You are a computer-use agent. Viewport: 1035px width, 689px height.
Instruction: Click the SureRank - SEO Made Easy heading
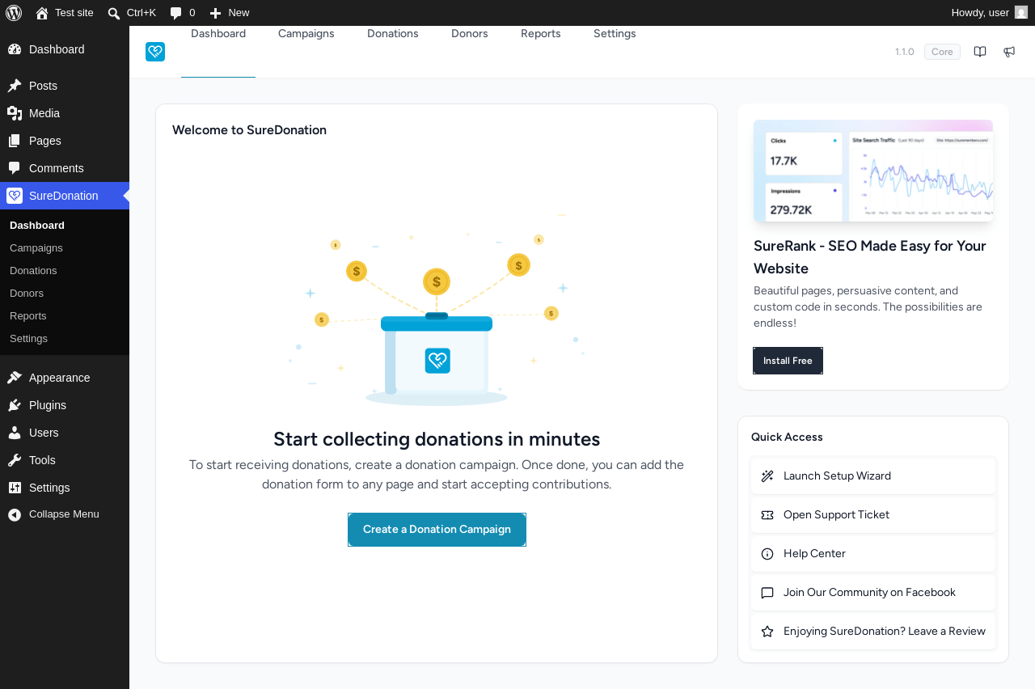pos(870,257)
